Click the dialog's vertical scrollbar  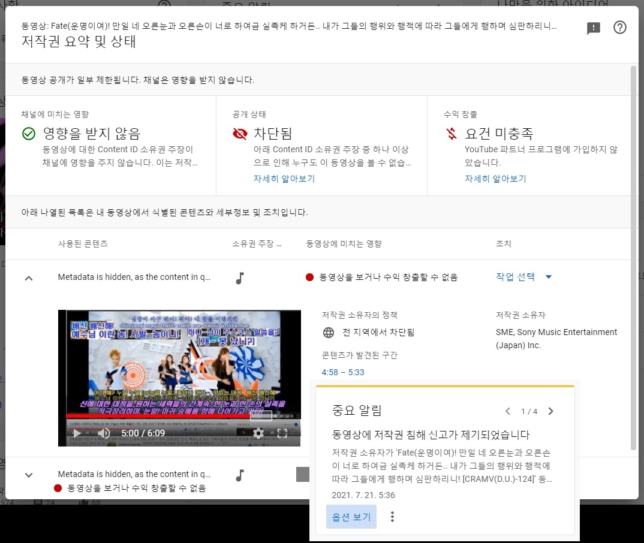coord(633,258)
